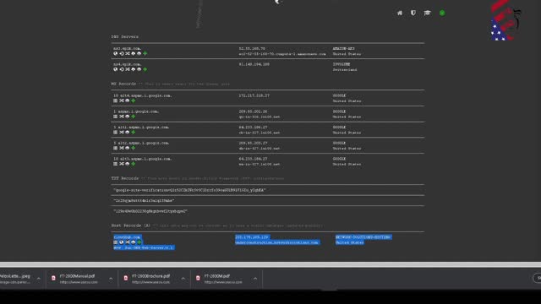Click green target icon in highlighted host record row

(x=139, y=242)
